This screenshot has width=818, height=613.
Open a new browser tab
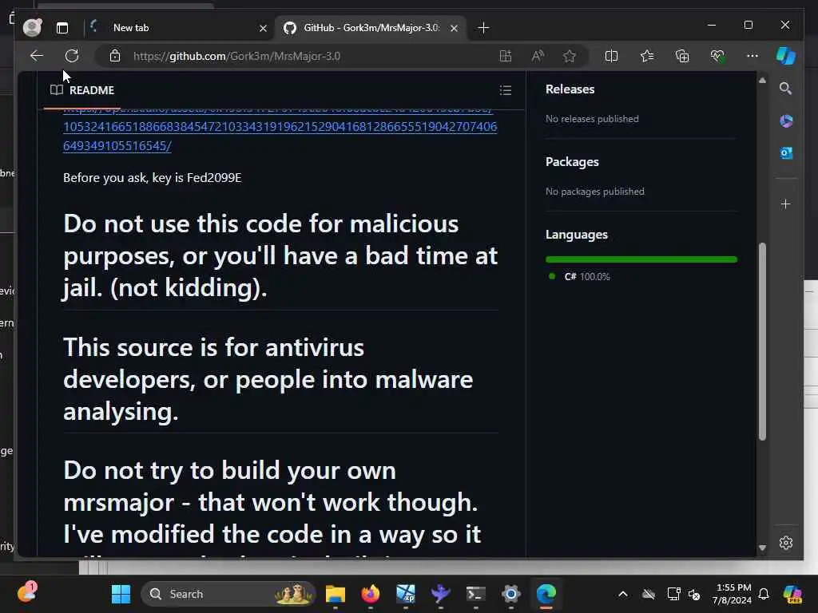(483, 28)
